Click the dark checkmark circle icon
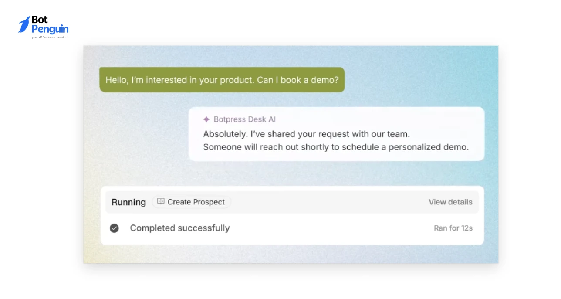561x299 pixels. point(114,228)
